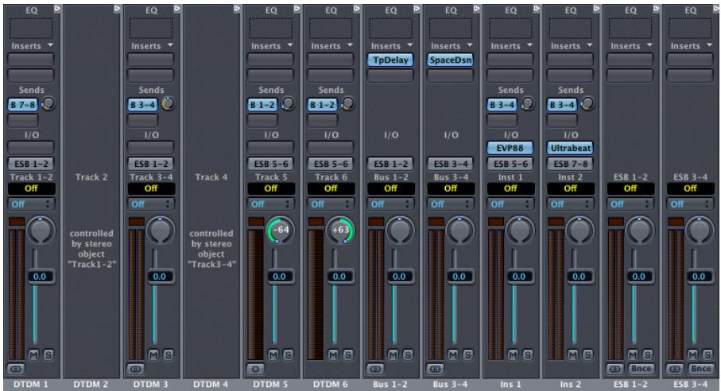
Task: Mute the Ins 2 channel
Action: (573, 354)
